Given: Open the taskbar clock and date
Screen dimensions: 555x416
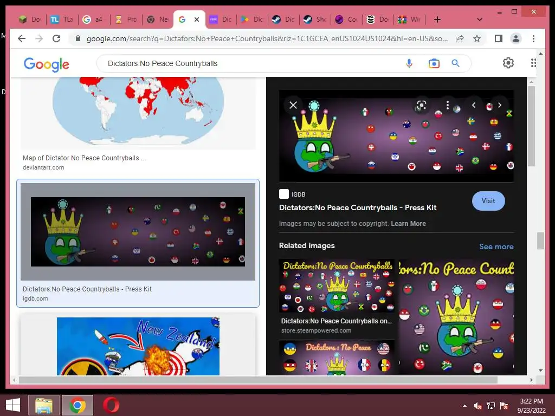Looking at the screenshot, I should coord(531,406).
